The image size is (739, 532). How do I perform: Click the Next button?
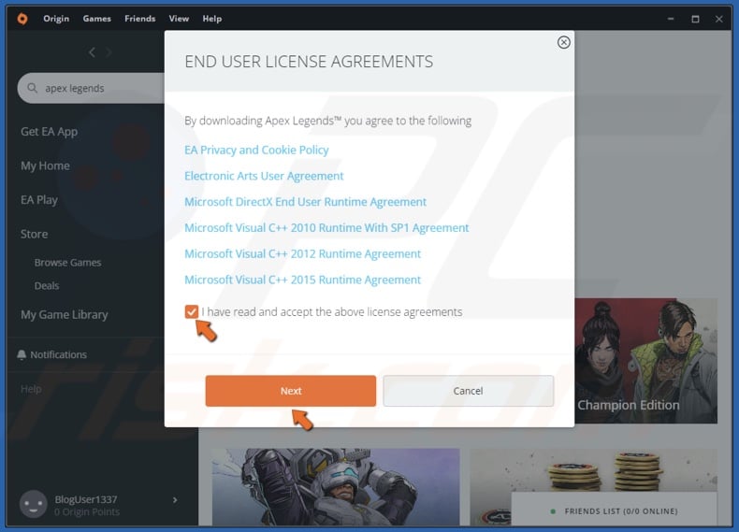(x=291, y=391)
